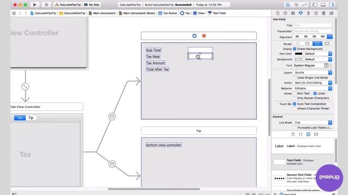Open the Size inspector
Screen dimensions: 348x195
pyautogui.click(x=308, y=13)
